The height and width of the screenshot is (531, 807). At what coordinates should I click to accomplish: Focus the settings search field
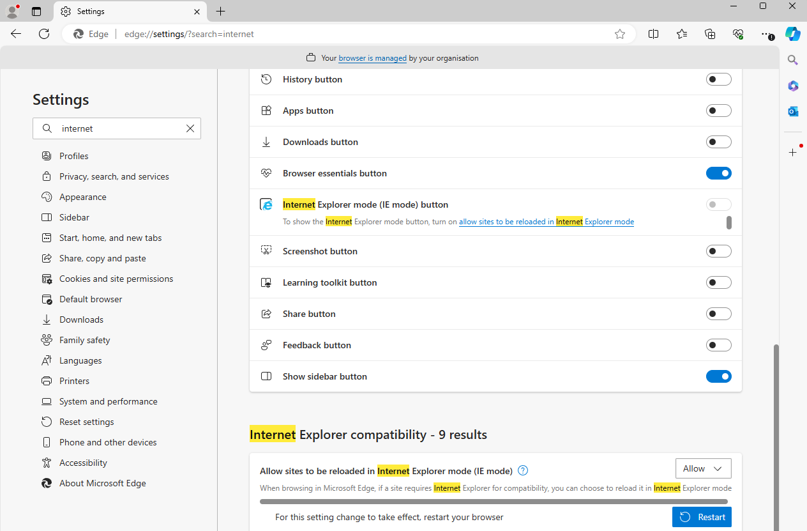(117, 128)
